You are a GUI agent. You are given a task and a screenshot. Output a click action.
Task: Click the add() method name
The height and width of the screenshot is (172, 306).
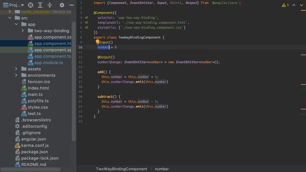tap(100, 72)
